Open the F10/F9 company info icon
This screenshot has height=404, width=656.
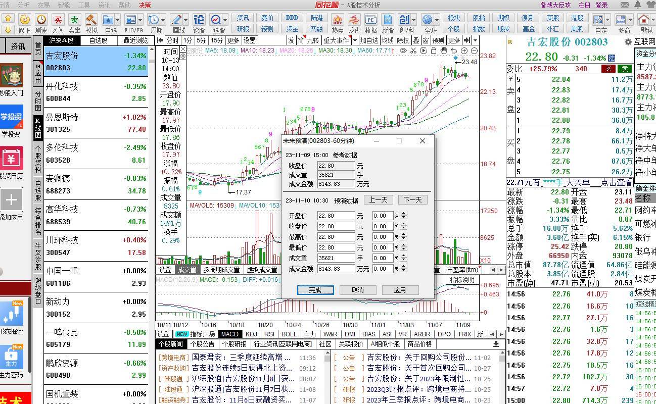pos(130,19)
